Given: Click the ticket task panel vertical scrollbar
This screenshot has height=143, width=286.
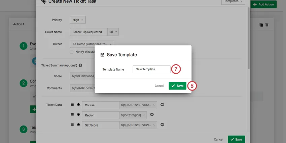Looking at the screenshot, I should point(248,34).
